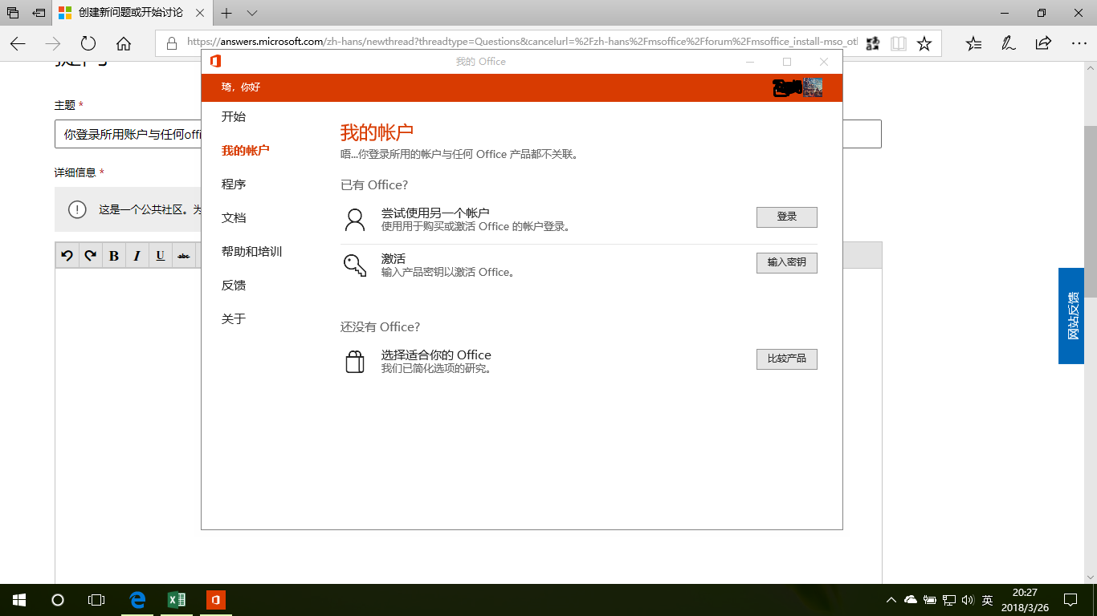Image resolution: width=1097 pixels, height=616 pixels.
Task: Open Task View on the taskbar
Action: coord(96,600)
